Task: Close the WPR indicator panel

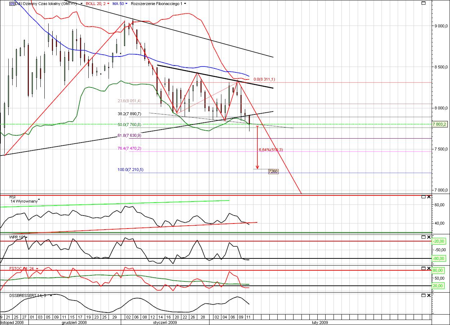Action: 429,237
